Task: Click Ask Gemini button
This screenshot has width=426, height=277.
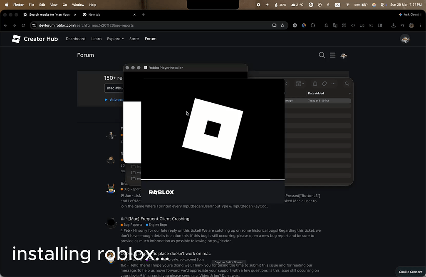Action: click(x=410, y=15)
